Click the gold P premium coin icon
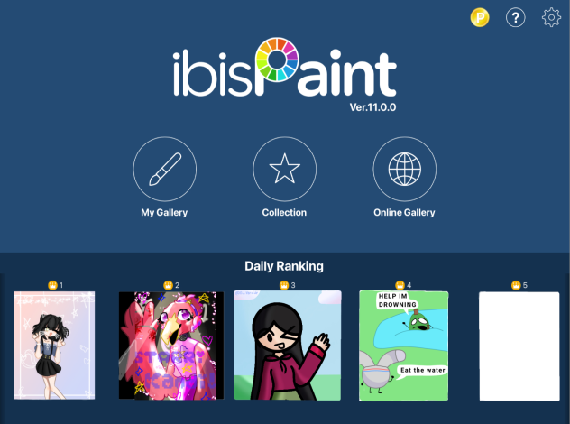570x424 pixels. (x=480, y=17)
